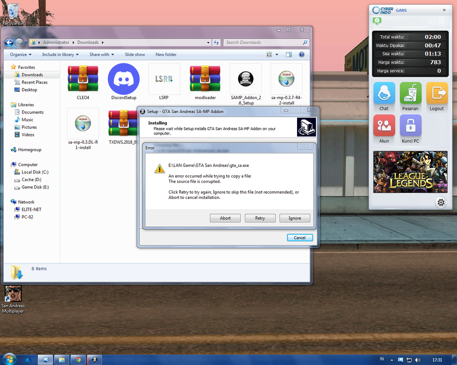Open Chrome from the taskbar
The width and height of the screenshot is (457, 365).
tap(78, 360)
